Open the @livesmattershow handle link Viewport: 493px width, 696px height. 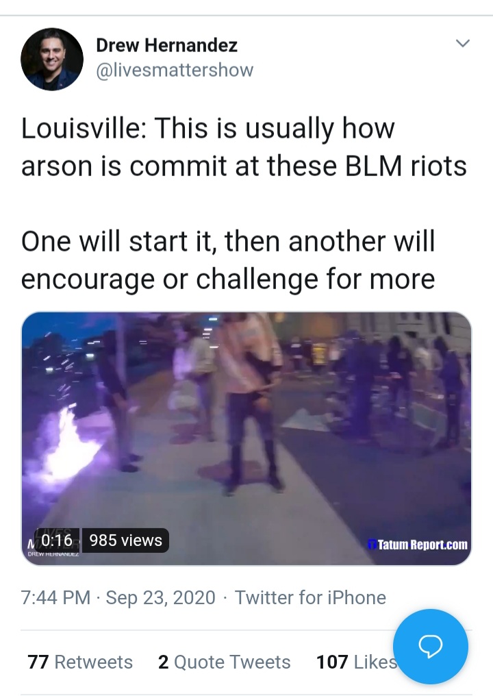[x=175, y=70]
